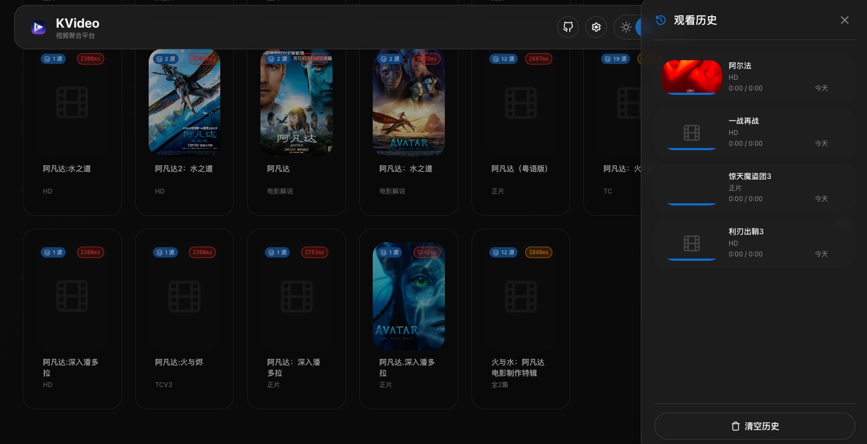Click the 1848ms latency badge
867x444 pixels.
(539, 252)
